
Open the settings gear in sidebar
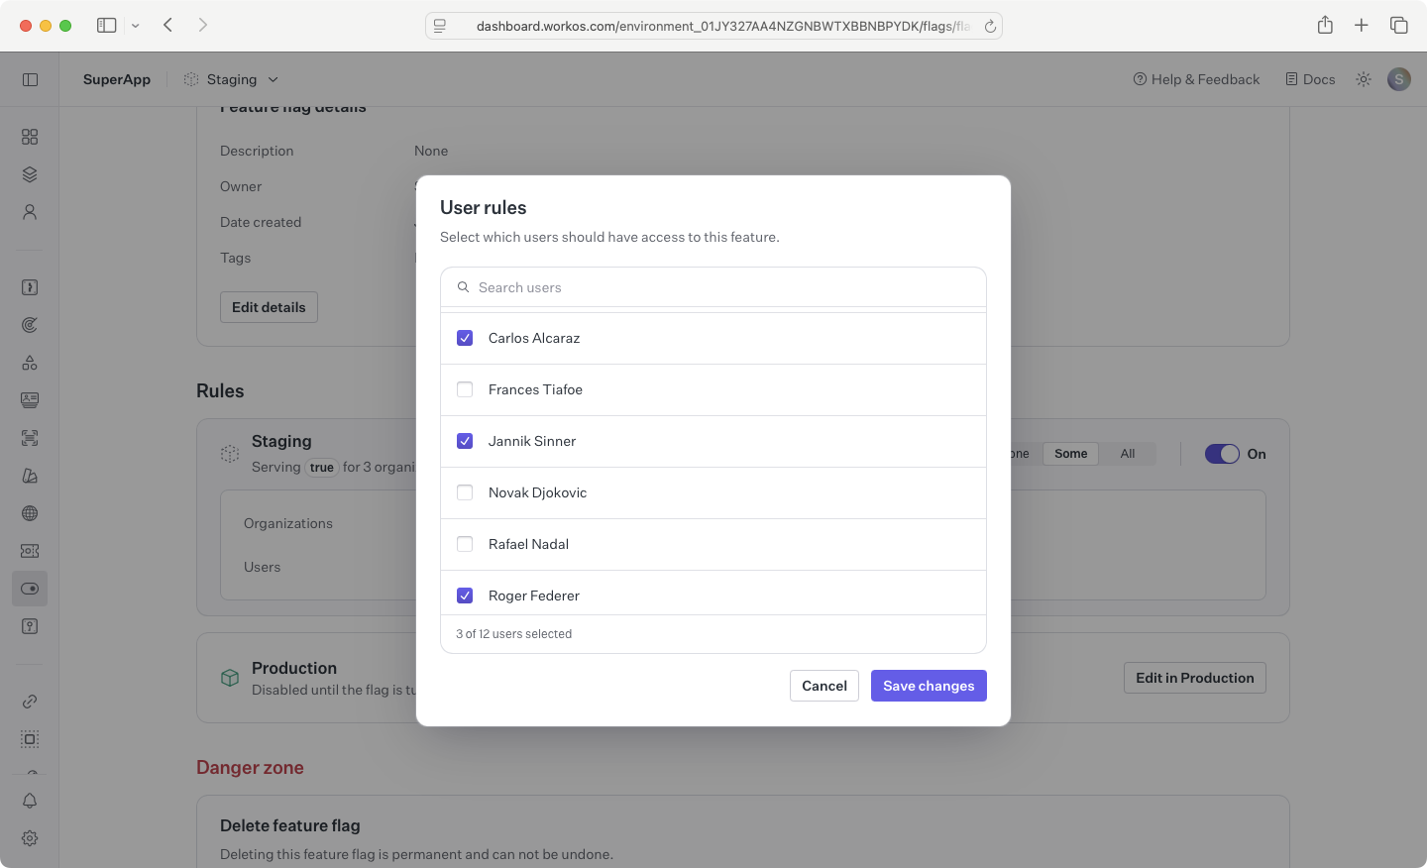click(30, 838)
